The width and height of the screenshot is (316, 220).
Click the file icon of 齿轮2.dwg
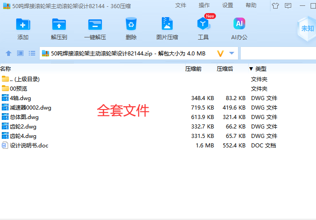5,126
